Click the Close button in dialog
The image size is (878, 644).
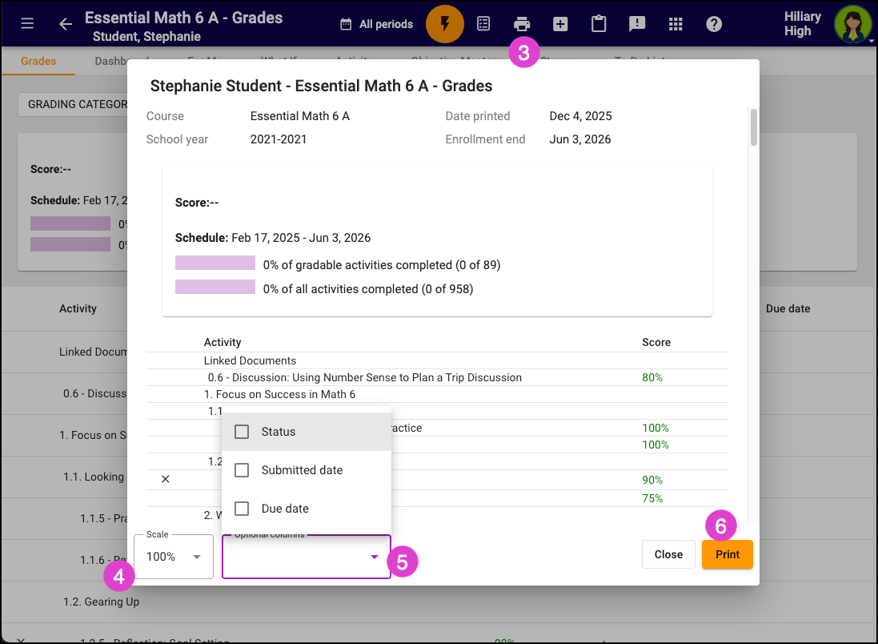[x=668, y=554]
